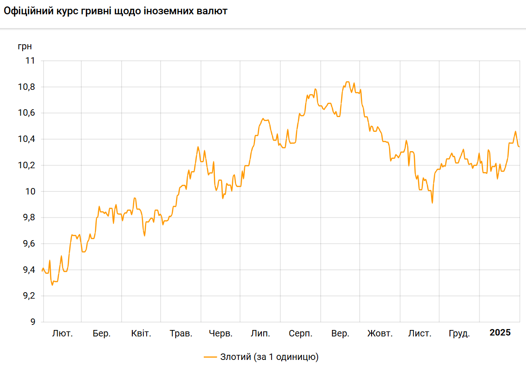Click the Квіт. month axis label
This screenshot has width=526, height=365.
(x=141, y=333)
